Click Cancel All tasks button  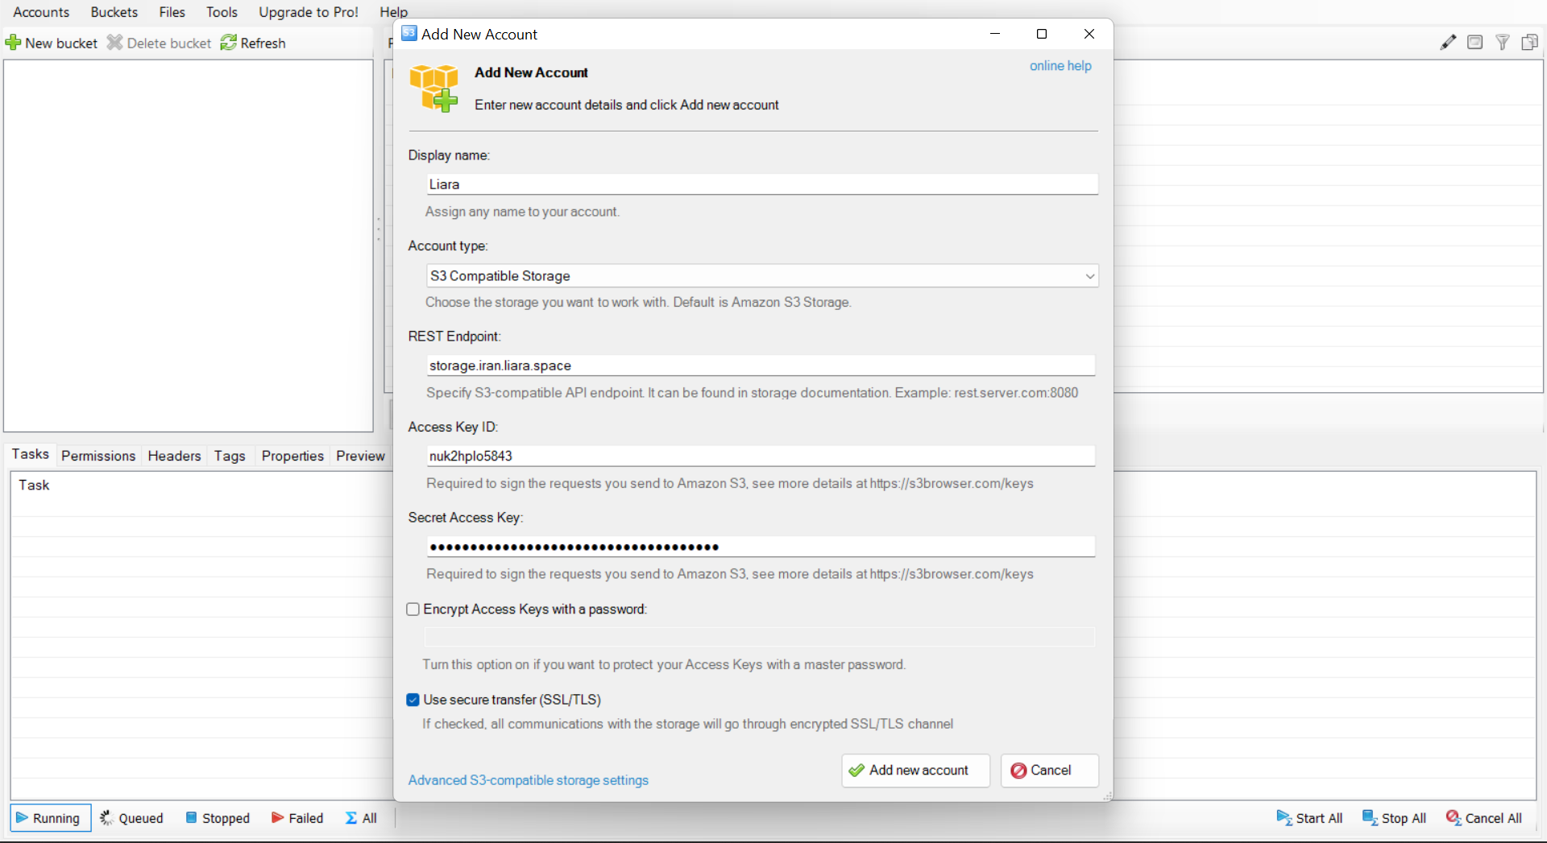[1483, 818]
